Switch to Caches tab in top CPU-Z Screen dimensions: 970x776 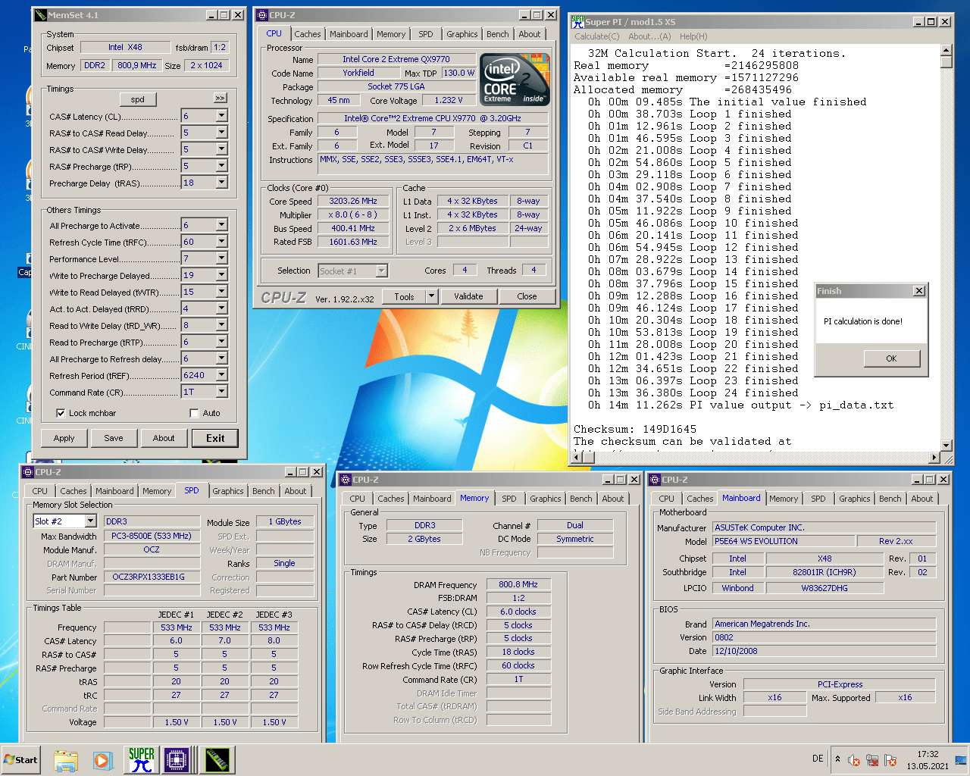(307, 34)
